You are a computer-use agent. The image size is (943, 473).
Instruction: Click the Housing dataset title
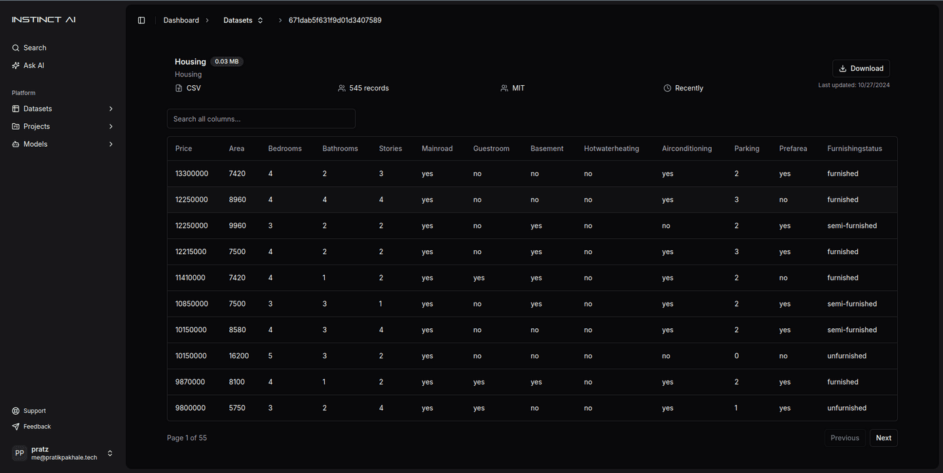191,62
